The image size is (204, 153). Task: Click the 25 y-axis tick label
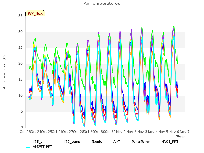click(x=20, y=47)
